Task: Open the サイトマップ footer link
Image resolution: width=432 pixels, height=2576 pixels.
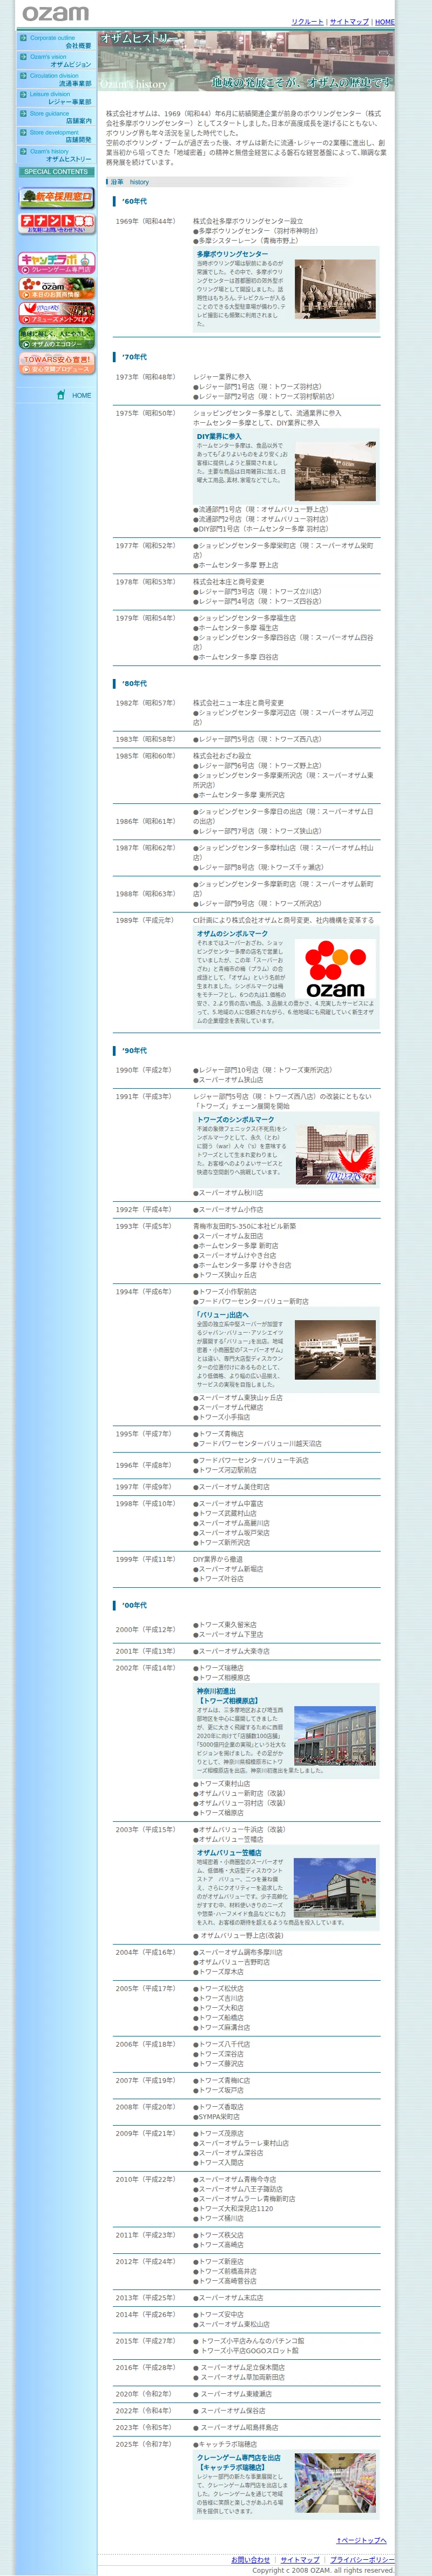Action: [300, 2560]
